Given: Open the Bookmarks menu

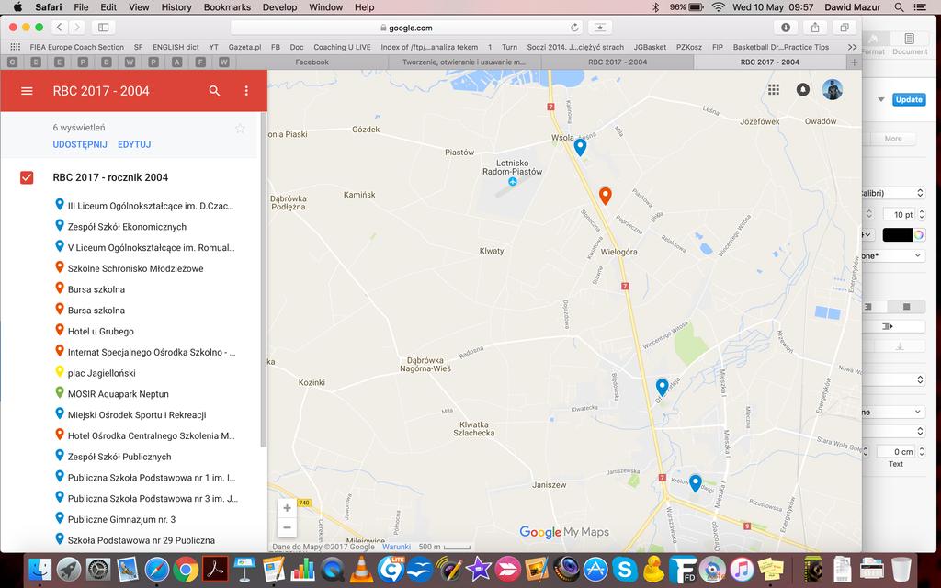Looking at the screenshot, I should tap(228, 7).
